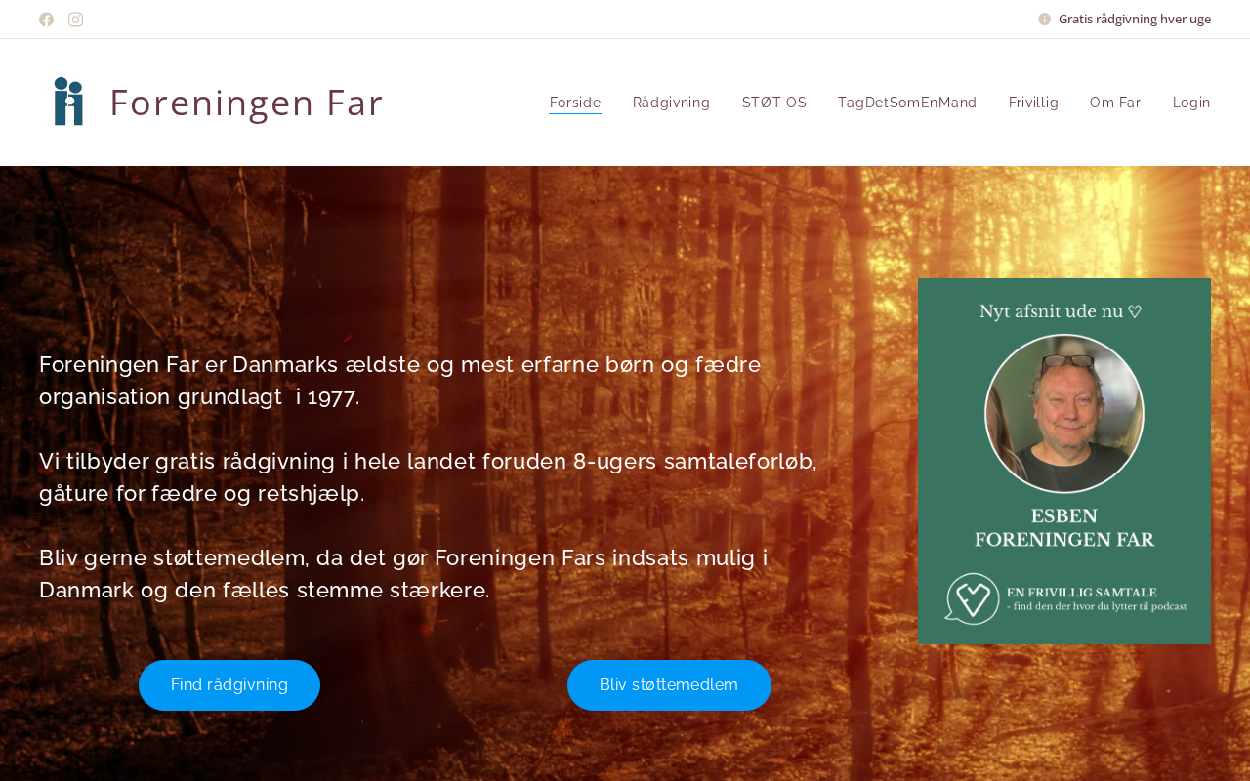Select Frivillig in the navigation
Viewport: 1250px width, 781px height.
[x=1033, y=103]
